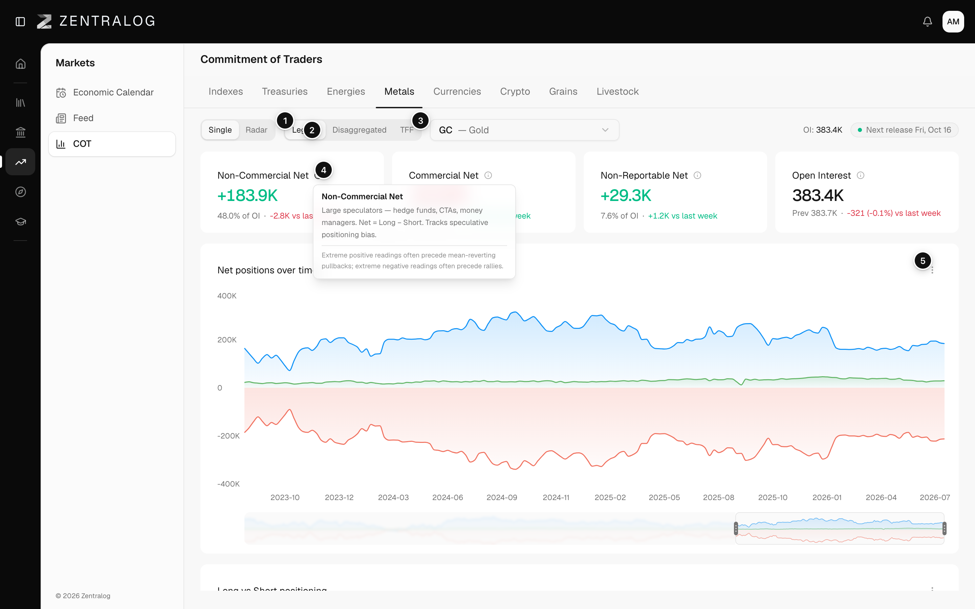
Task: Select COT in Markets sidebar
Action: point(112,144)
